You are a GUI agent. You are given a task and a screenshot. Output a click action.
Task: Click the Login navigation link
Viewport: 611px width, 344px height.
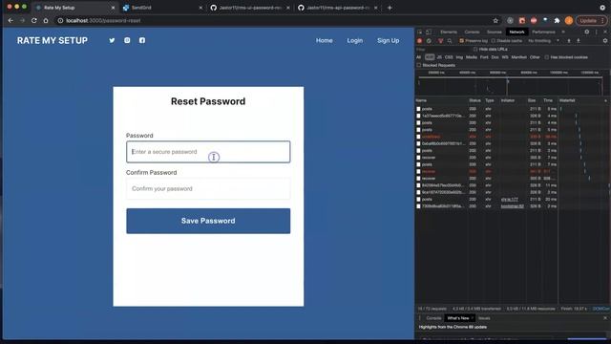click(x=355, y=40)
